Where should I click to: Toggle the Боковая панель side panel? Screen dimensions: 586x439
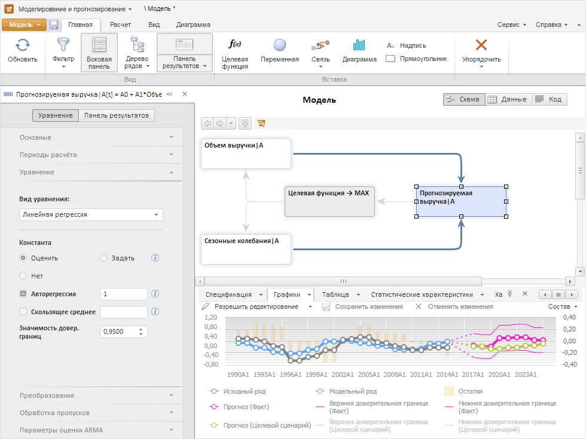[x=99, y=53]
